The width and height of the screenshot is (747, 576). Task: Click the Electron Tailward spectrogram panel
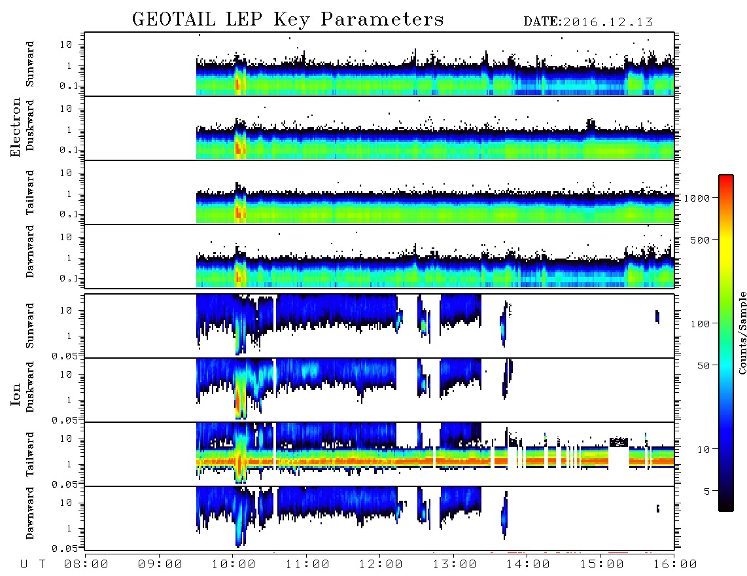[x=379, y=192]
